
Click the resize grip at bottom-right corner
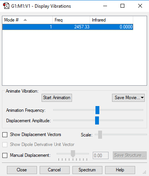coord(145,172)
